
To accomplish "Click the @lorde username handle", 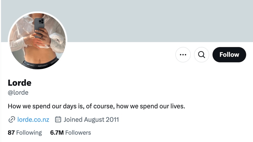I will 18,93.
